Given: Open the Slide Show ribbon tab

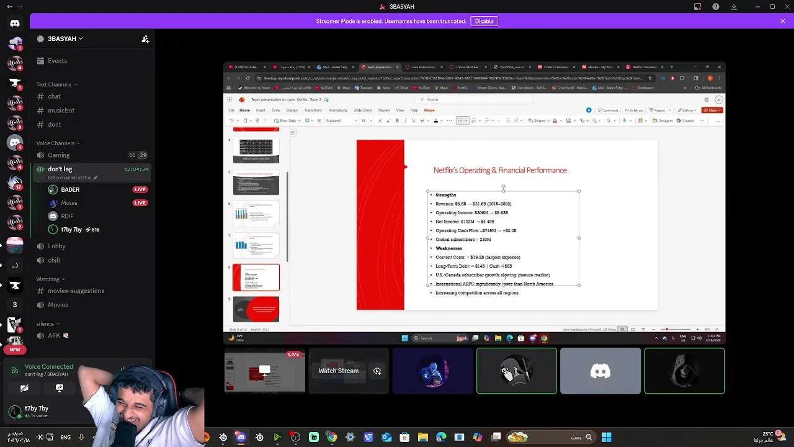Looking at the screenshot, I should point(363,111).
